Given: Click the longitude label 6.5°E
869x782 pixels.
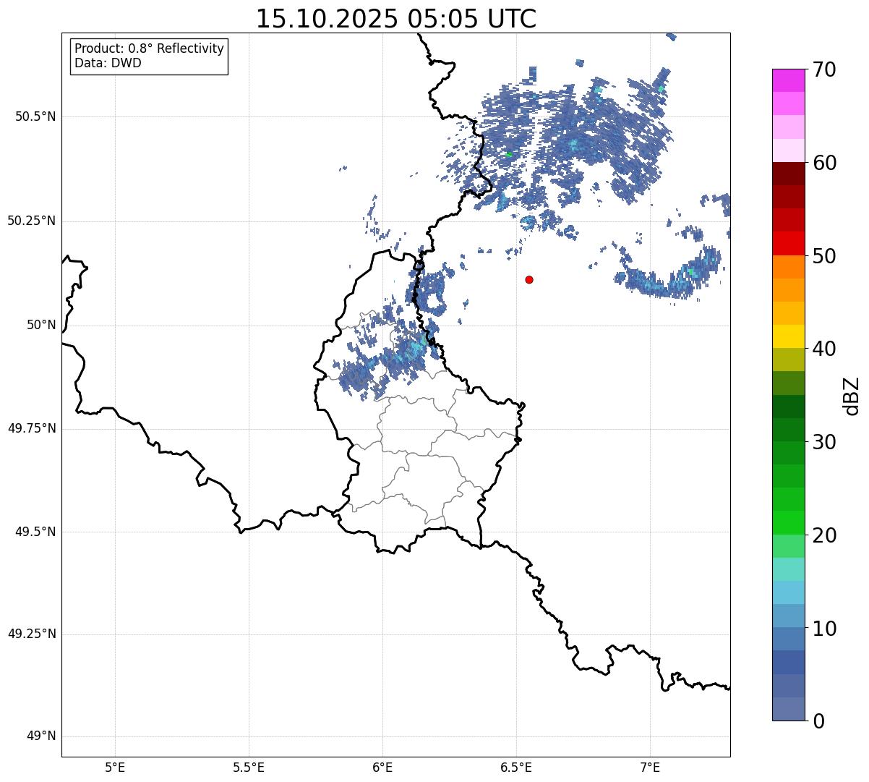Looking at the screenshot, I should (516, 767).
